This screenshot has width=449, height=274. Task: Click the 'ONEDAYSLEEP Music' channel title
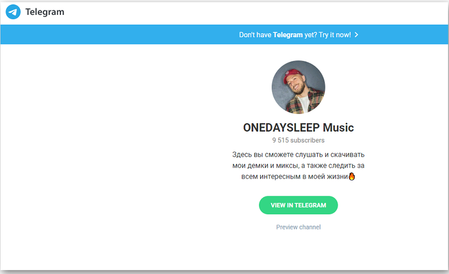click(x=299, y=128)
